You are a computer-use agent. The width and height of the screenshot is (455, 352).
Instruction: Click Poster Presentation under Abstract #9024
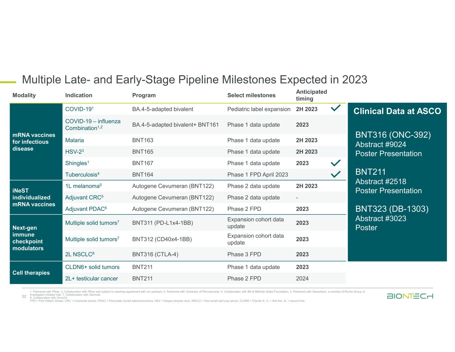click(x=389, y=153)
